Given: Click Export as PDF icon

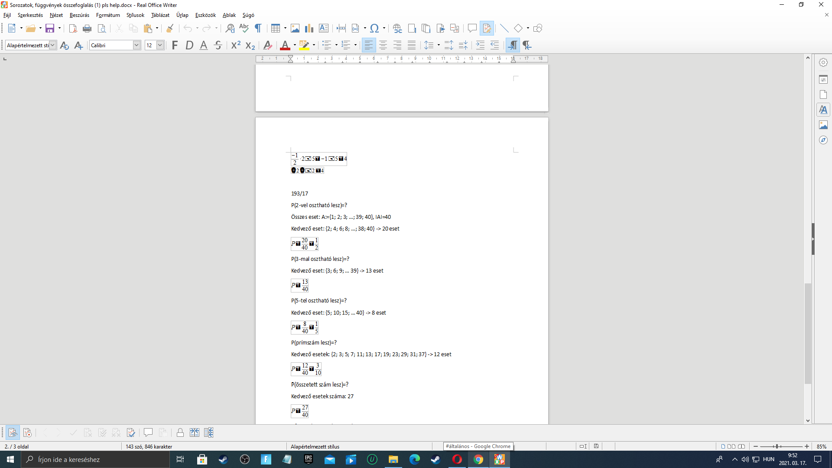Looking at the screenshot, I should pos(73,29).
